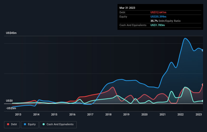Click the 2019 x-axis label

tap(126, 114)
